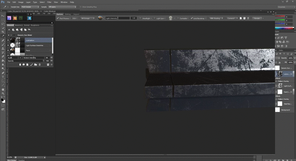Click the brush icon in material panel
296x161 pixels.
click(x=31, y=65)
